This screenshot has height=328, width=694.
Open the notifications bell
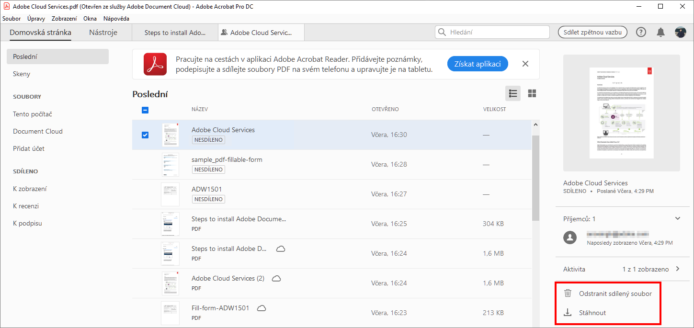click(660, 33)
